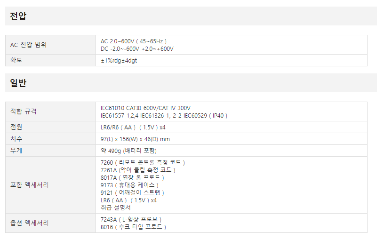384x239 pixels.
Task: Click the 9121 어깨걸이 스트랩 entry
Action: tap(132, 193)
